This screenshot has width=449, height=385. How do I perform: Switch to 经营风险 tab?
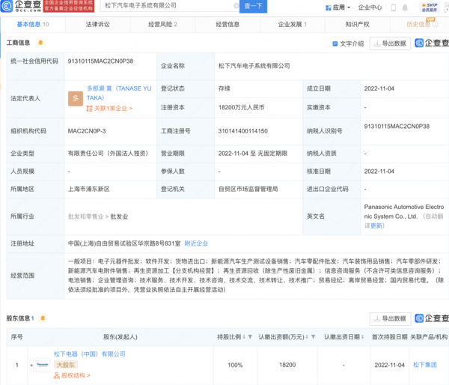[x=162, y=25]
